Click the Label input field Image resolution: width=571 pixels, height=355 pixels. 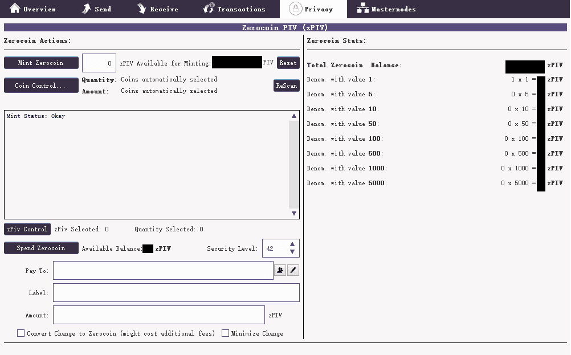[176, 293]
